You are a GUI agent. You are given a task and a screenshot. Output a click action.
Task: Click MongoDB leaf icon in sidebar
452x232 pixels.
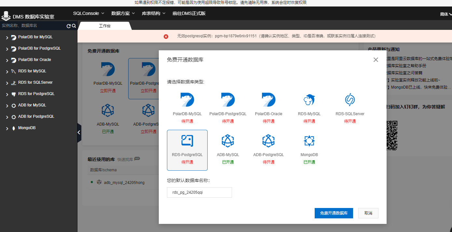[13, 128]
